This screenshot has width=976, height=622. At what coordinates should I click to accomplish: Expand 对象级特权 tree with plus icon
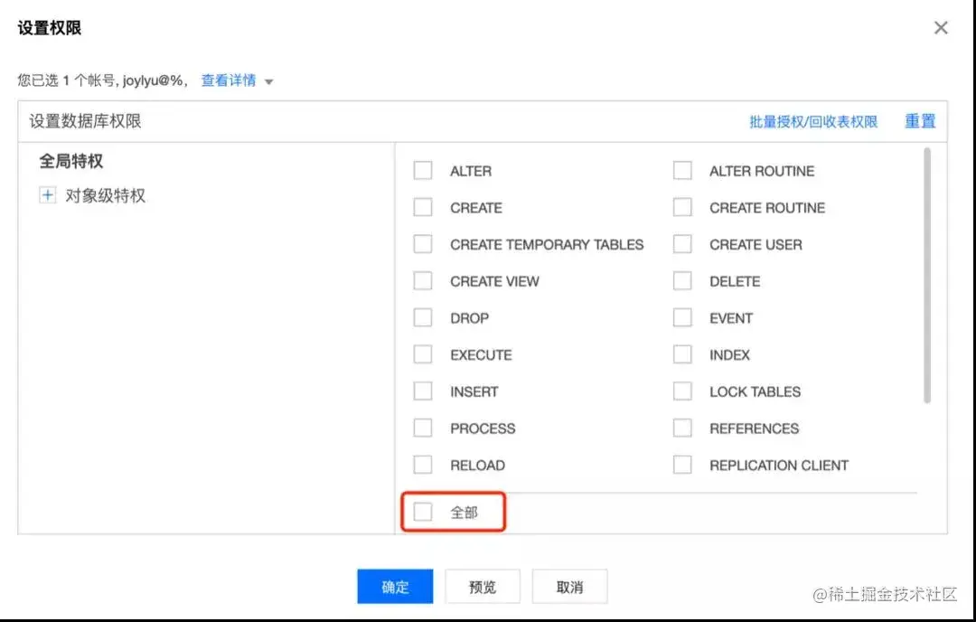tap(48, 195)
